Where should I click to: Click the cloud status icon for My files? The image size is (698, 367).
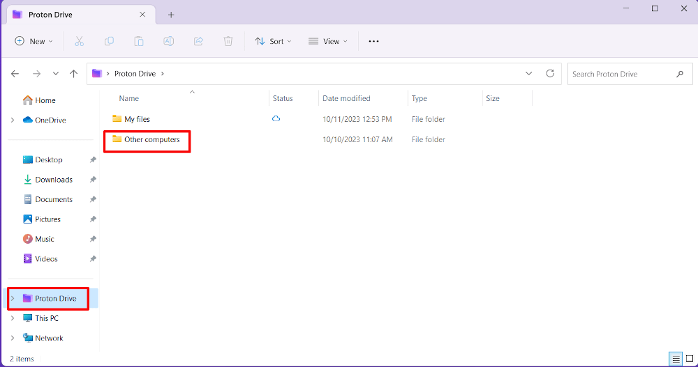point(276,118)
